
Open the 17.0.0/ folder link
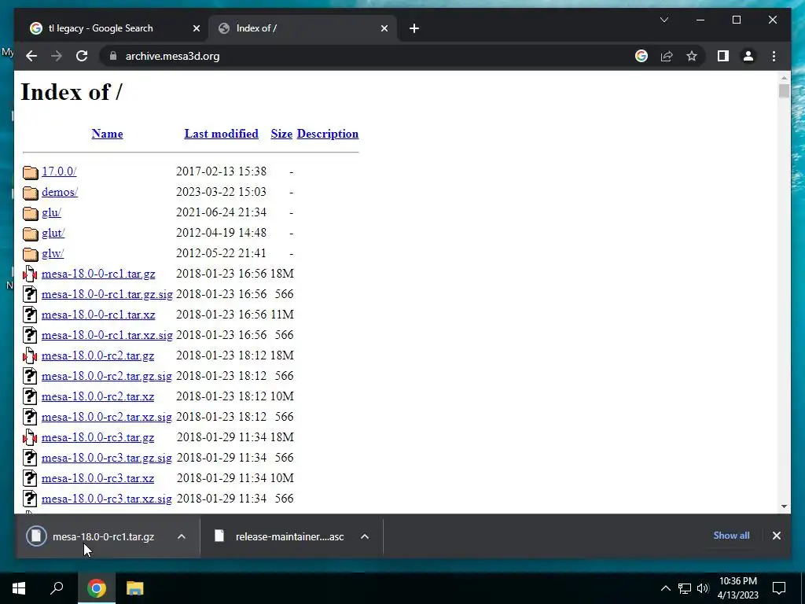(59, 171)
